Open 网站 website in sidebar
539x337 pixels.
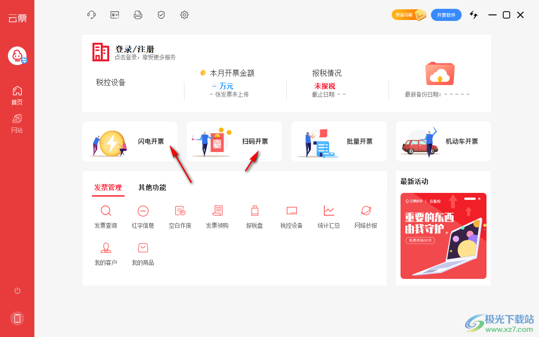pos(17,124)
